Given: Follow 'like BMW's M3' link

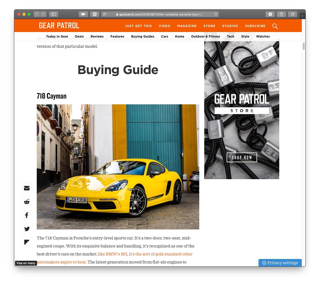Looking at the screenshot, I should click(112, 254).
